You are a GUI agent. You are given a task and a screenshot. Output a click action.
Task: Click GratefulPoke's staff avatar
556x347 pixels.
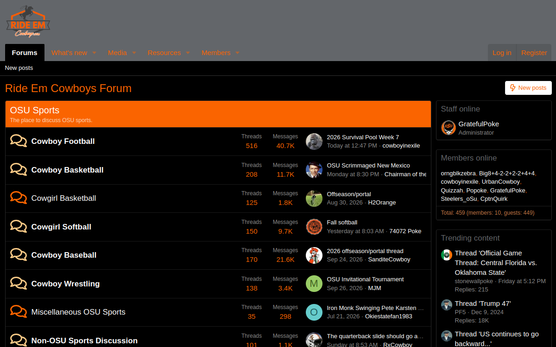(x=448, y=128)
